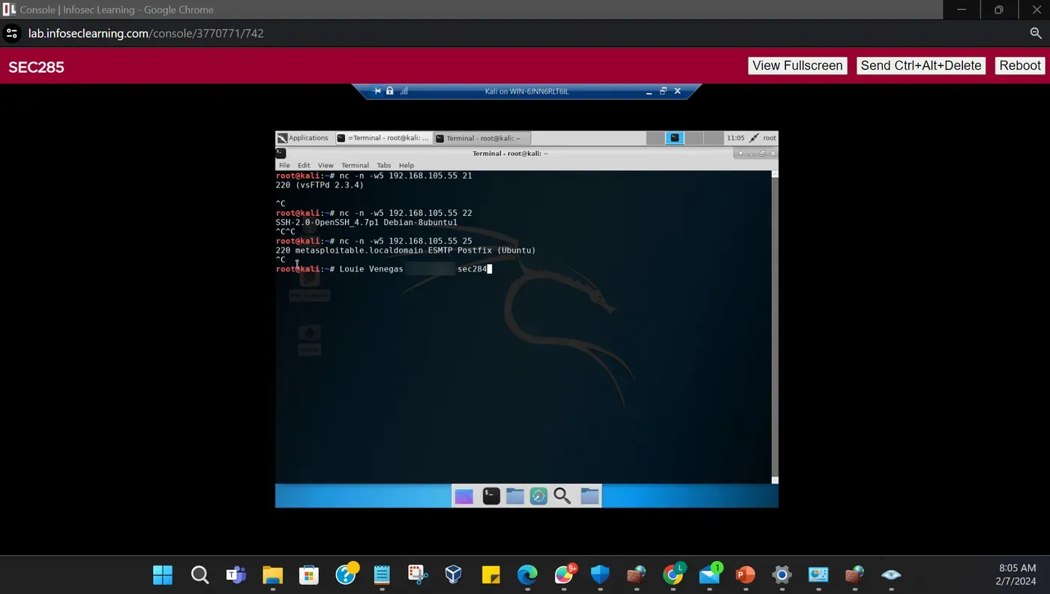Select the '=Terminal - root@kali' taskbar window button
This screenshot has height=594, width=1050.
click(382, 138)
